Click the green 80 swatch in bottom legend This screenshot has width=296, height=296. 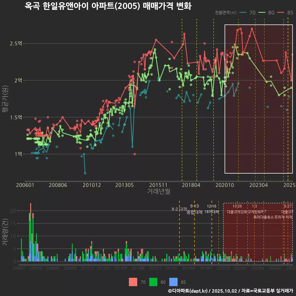pyautogui.click(x=153, y=282)
